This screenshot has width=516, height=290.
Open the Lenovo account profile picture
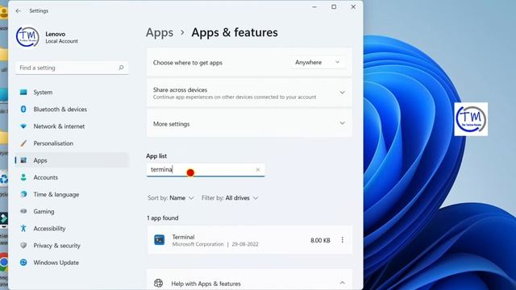[27, 37]
